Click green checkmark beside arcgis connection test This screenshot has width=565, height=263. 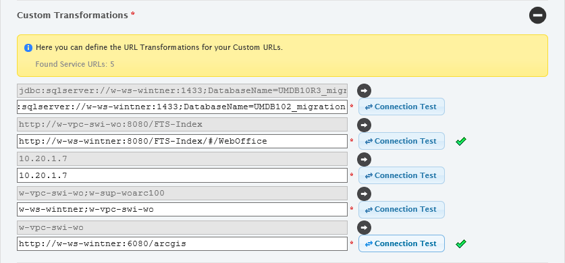[x=461, y=243]
